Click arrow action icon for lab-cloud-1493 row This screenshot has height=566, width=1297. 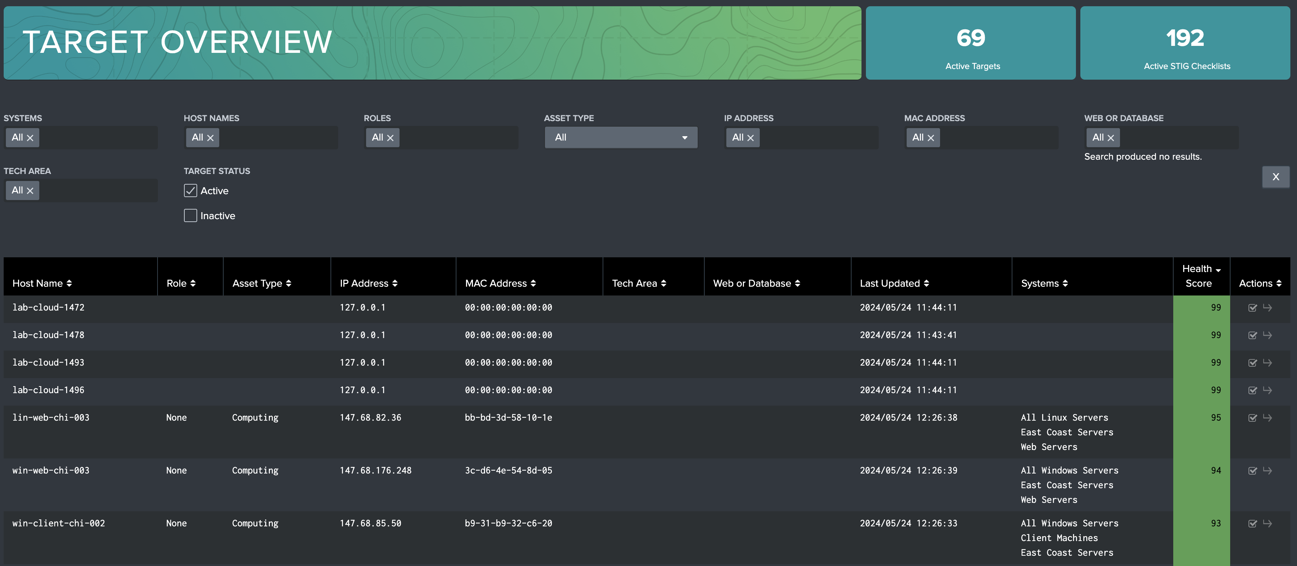point(1267,363)
